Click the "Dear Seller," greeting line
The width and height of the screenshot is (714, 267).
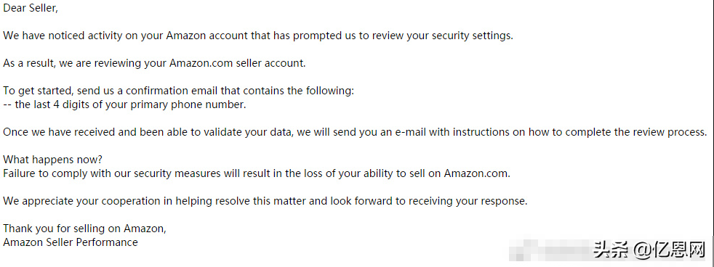pos(31,8)
